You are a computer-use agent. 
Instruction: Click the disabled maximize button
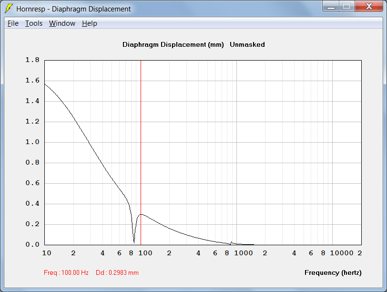[x=347, y=6]
